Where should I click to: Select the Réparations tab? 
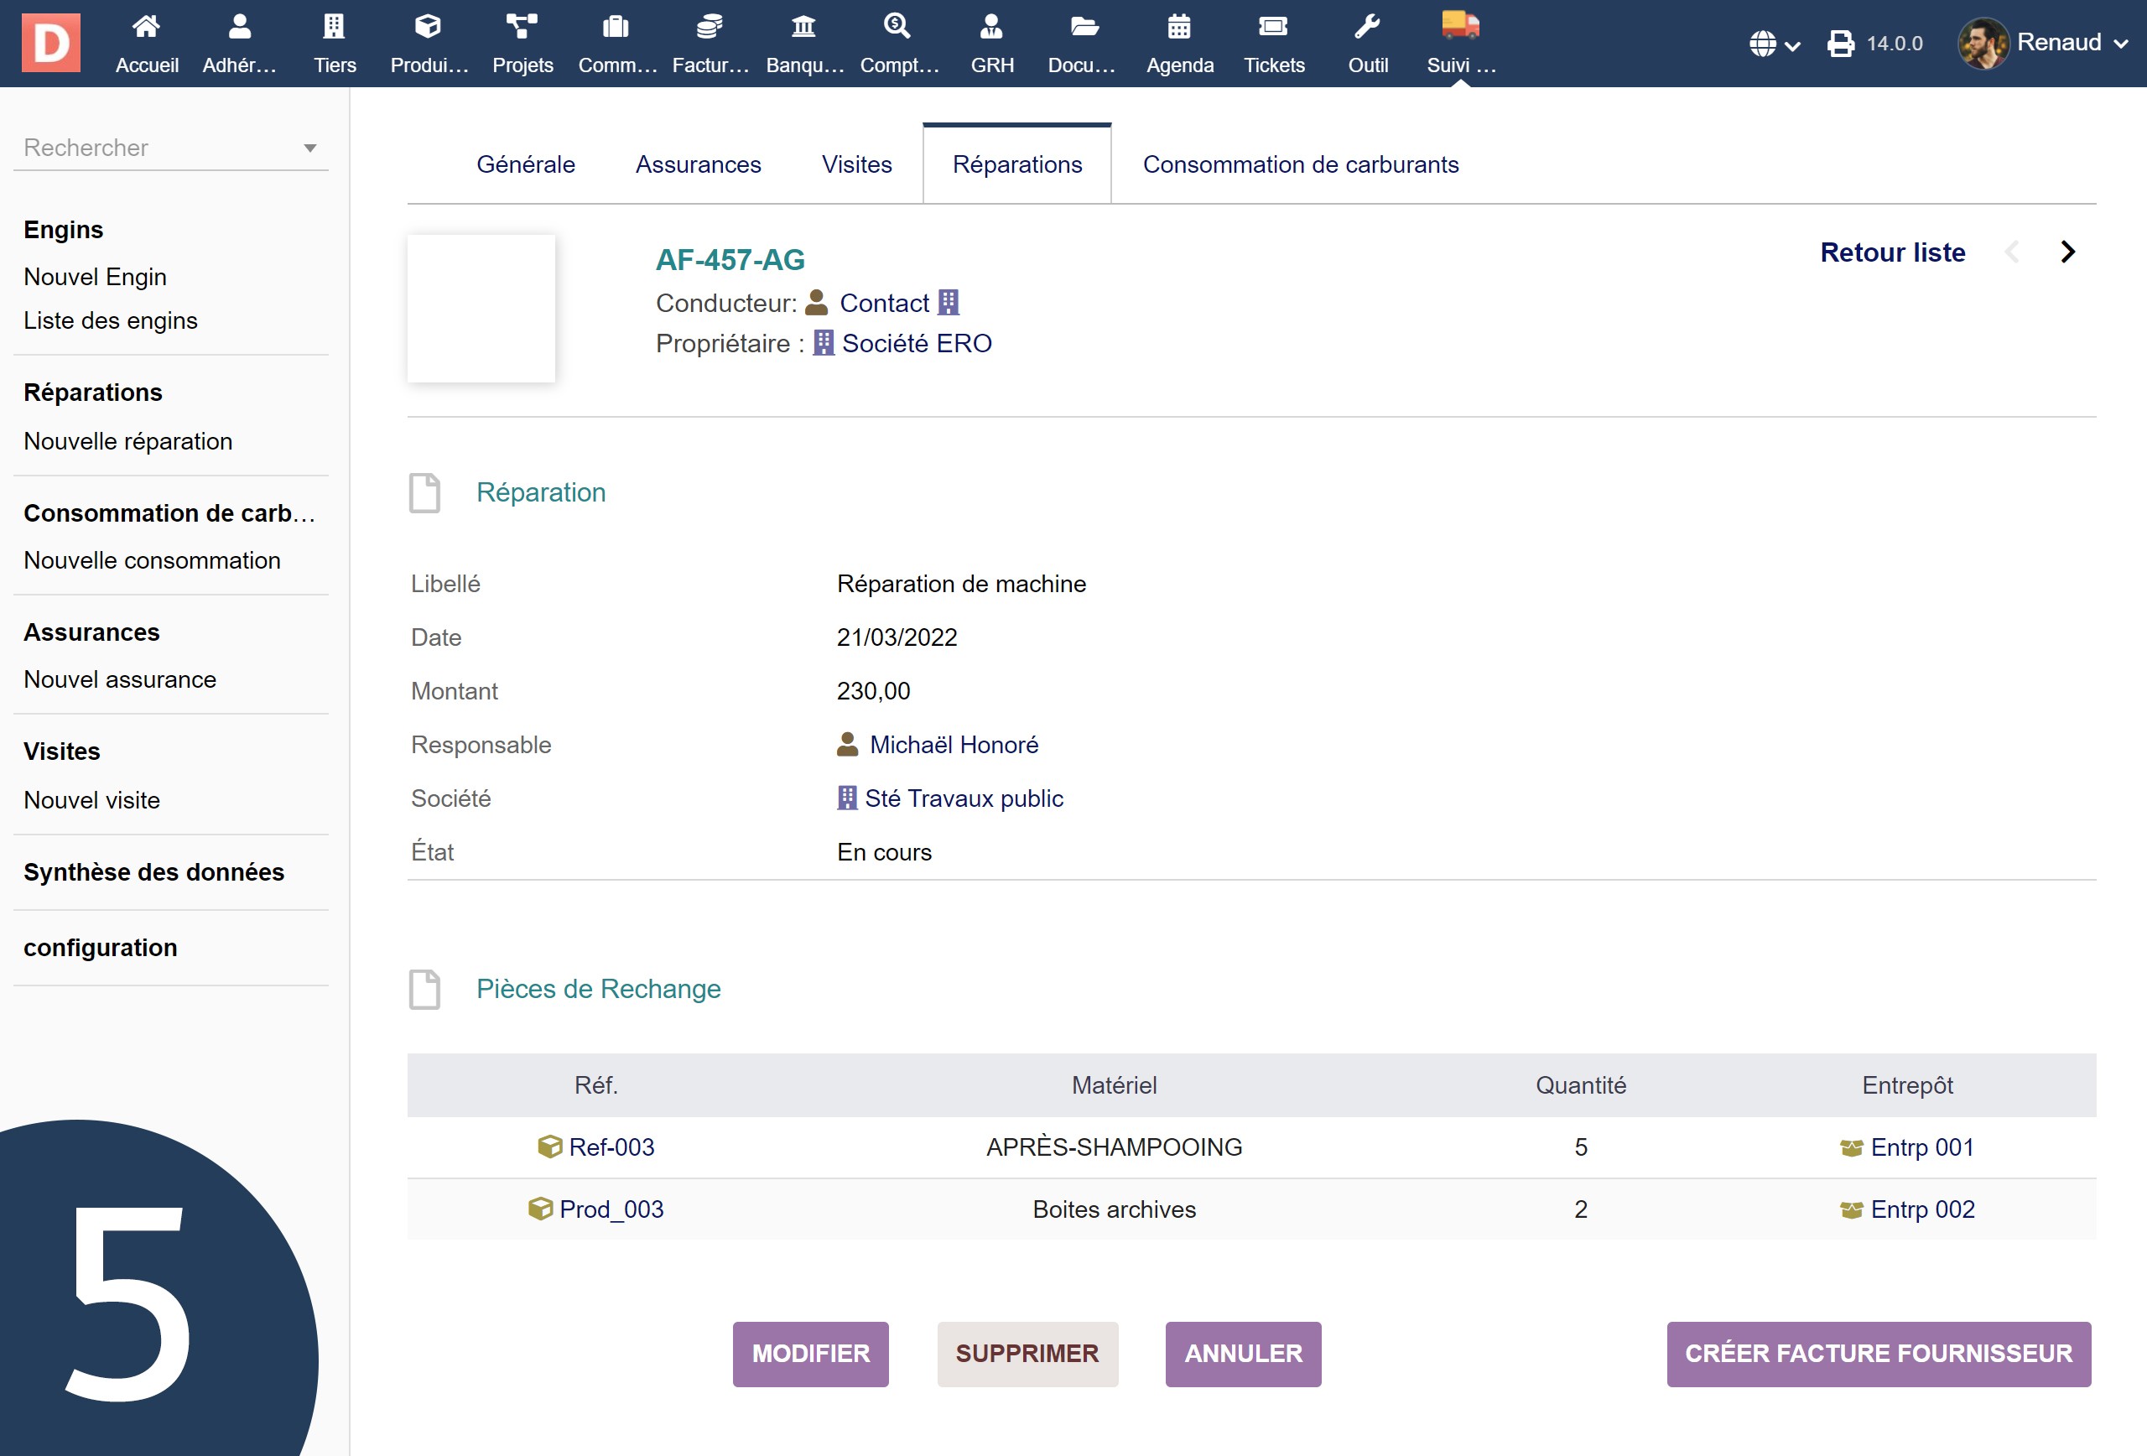click(x=1017, y=164)
